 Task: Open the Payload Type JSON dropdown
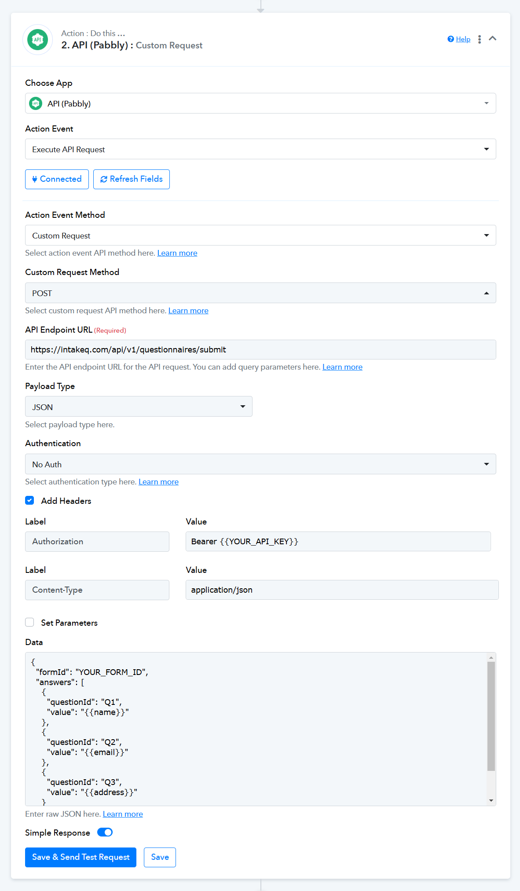[139, 407]
